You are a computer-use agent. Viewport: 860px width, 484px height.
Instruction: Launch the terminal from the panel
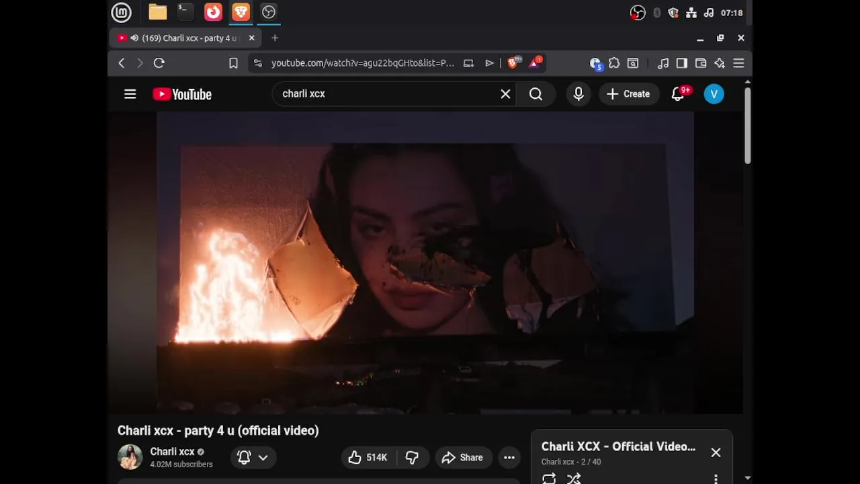click(185, 11)
